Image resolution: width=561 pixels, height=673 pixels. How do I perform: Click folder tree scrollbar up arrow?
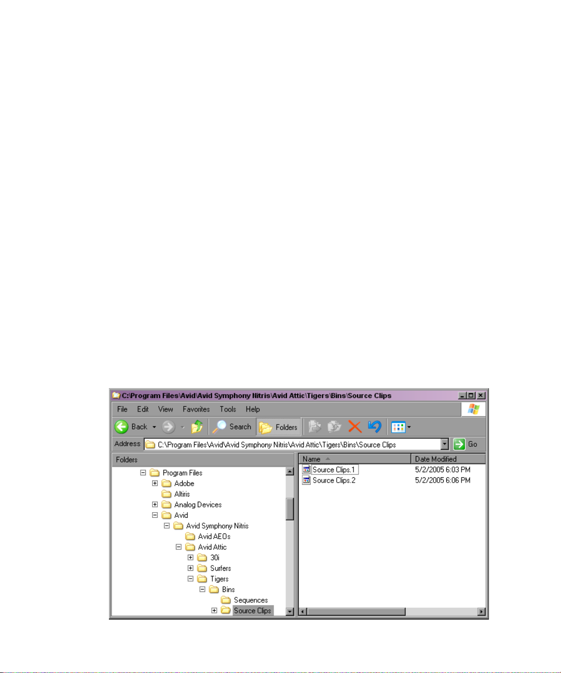coord(290,471)
